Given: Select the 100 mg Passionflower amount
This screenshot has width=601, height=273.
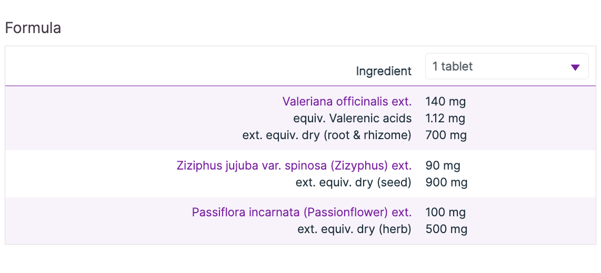Looking at the screenshot, I should 445,213.
